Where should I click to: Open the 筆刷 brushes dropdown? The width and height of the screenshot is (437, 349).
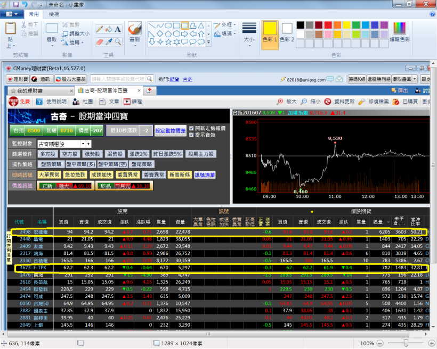coord(134,32)
